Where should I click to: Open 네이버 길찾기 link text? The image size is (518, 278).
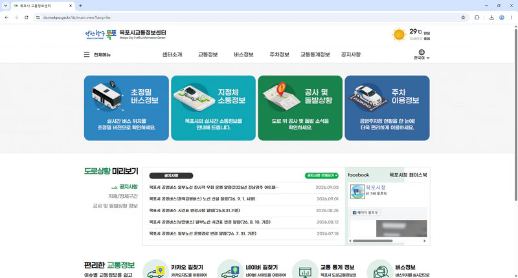[262, 267]
